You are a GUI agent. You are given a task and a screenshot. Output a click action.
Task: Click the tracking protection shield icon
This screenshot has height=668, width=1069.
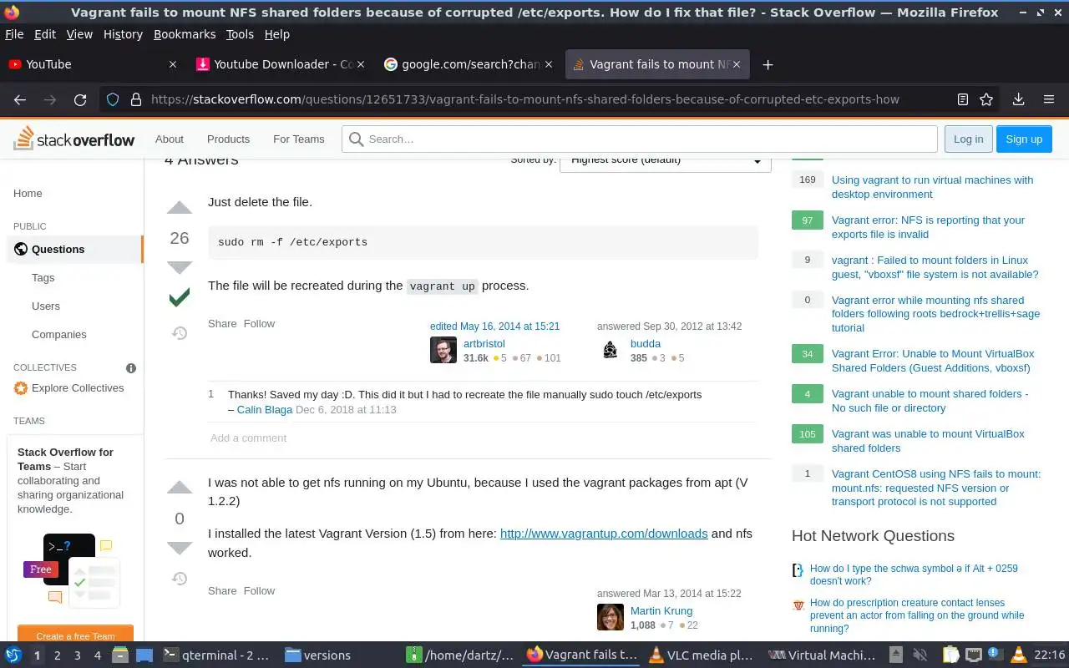(x=113, y=99)
